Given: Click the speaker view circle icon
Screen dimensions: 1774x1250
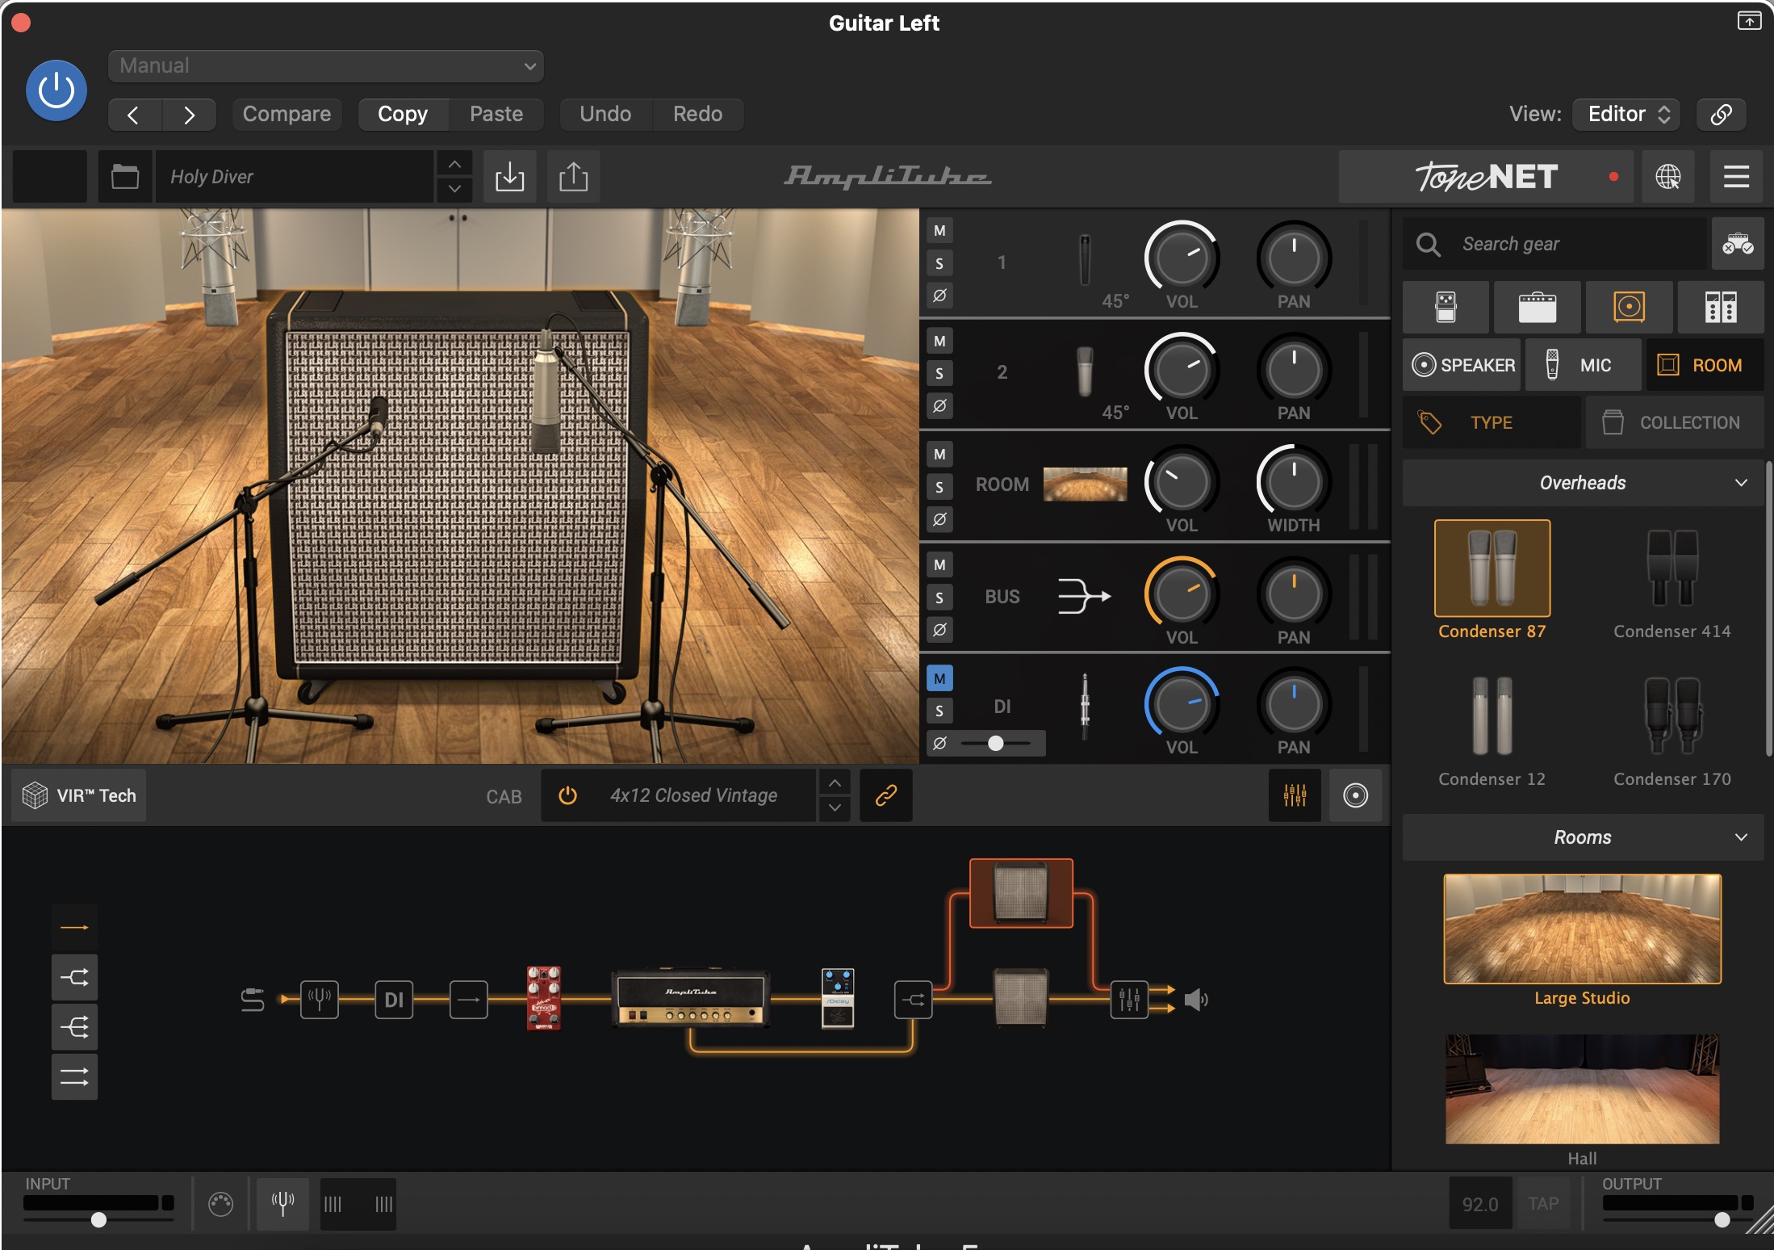Looking at the screenshot, I should (1355, 795).
